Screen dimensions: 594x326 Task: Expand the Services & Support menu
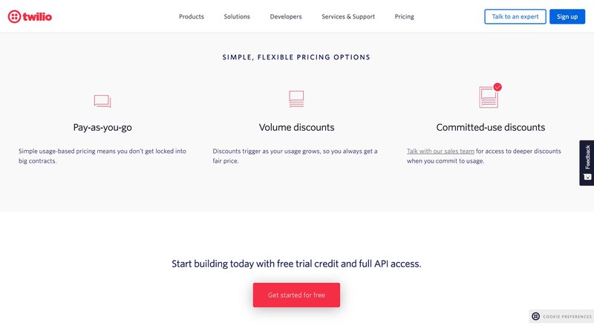click(x=348, y=16)
